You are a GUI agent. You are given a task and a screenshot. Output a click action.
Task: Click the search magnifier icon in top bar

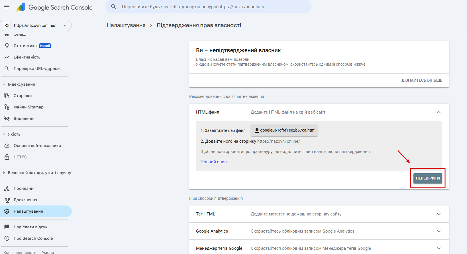point(113,7)
